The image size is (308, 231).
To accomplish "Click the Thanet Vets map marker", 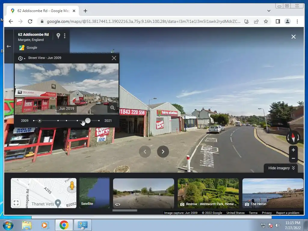I will [58, 203].
